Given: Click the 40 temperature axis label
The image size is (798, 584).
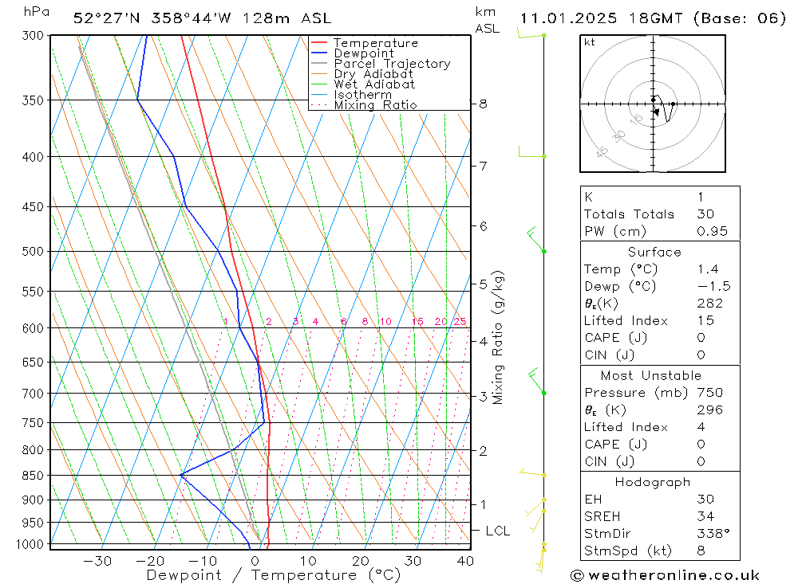Looking at the screenshot, I should [x=466, y=561].
